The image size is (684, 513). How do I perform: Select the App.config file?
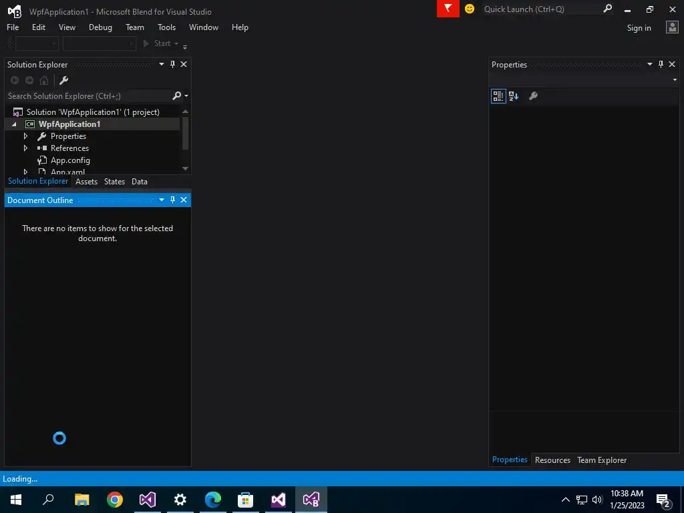tap(70, 160)
